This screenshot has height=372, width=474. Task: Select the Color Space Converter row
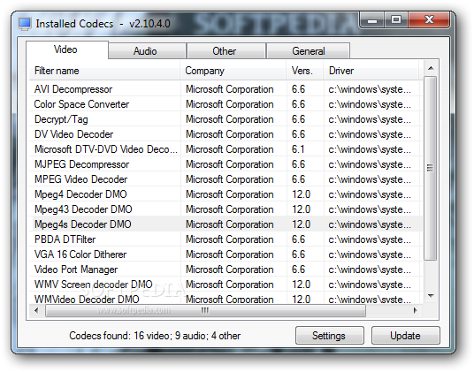pyautogui.click(x=226, y=104)
